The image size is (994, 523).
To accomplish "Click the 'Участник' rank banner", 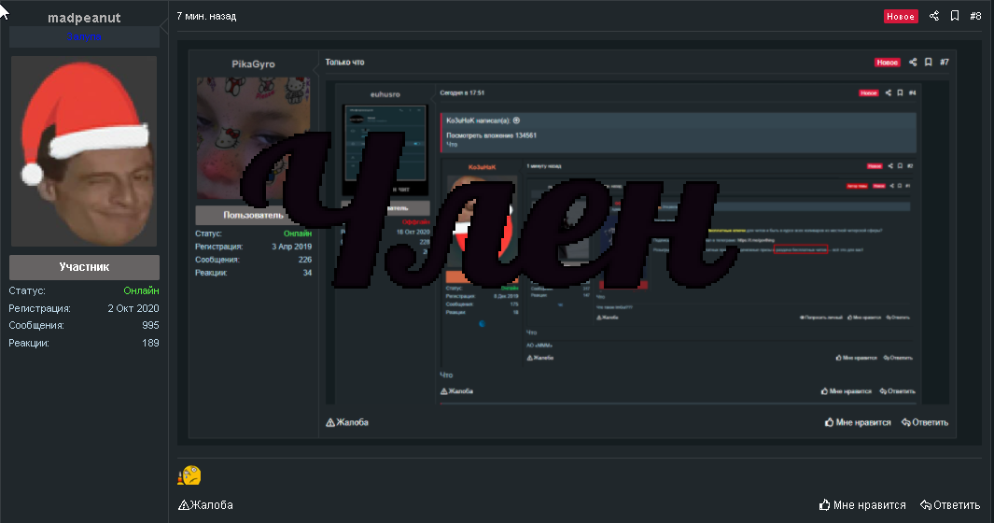I will 84,267.
